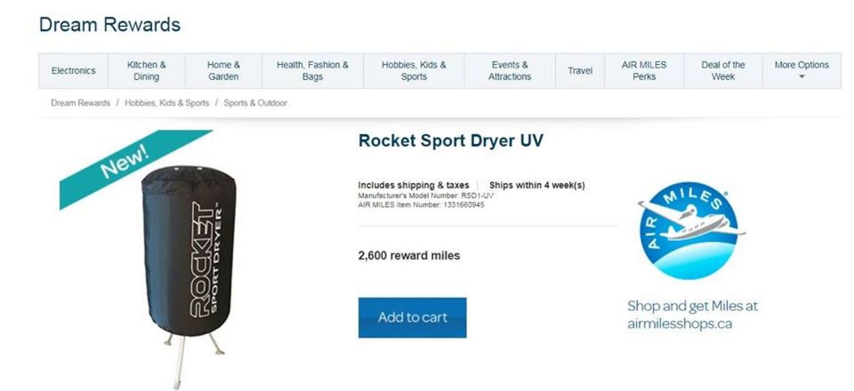Open Events & Attractions category
This screenshot has width=854, height=391.
click(x=510, y=71)
